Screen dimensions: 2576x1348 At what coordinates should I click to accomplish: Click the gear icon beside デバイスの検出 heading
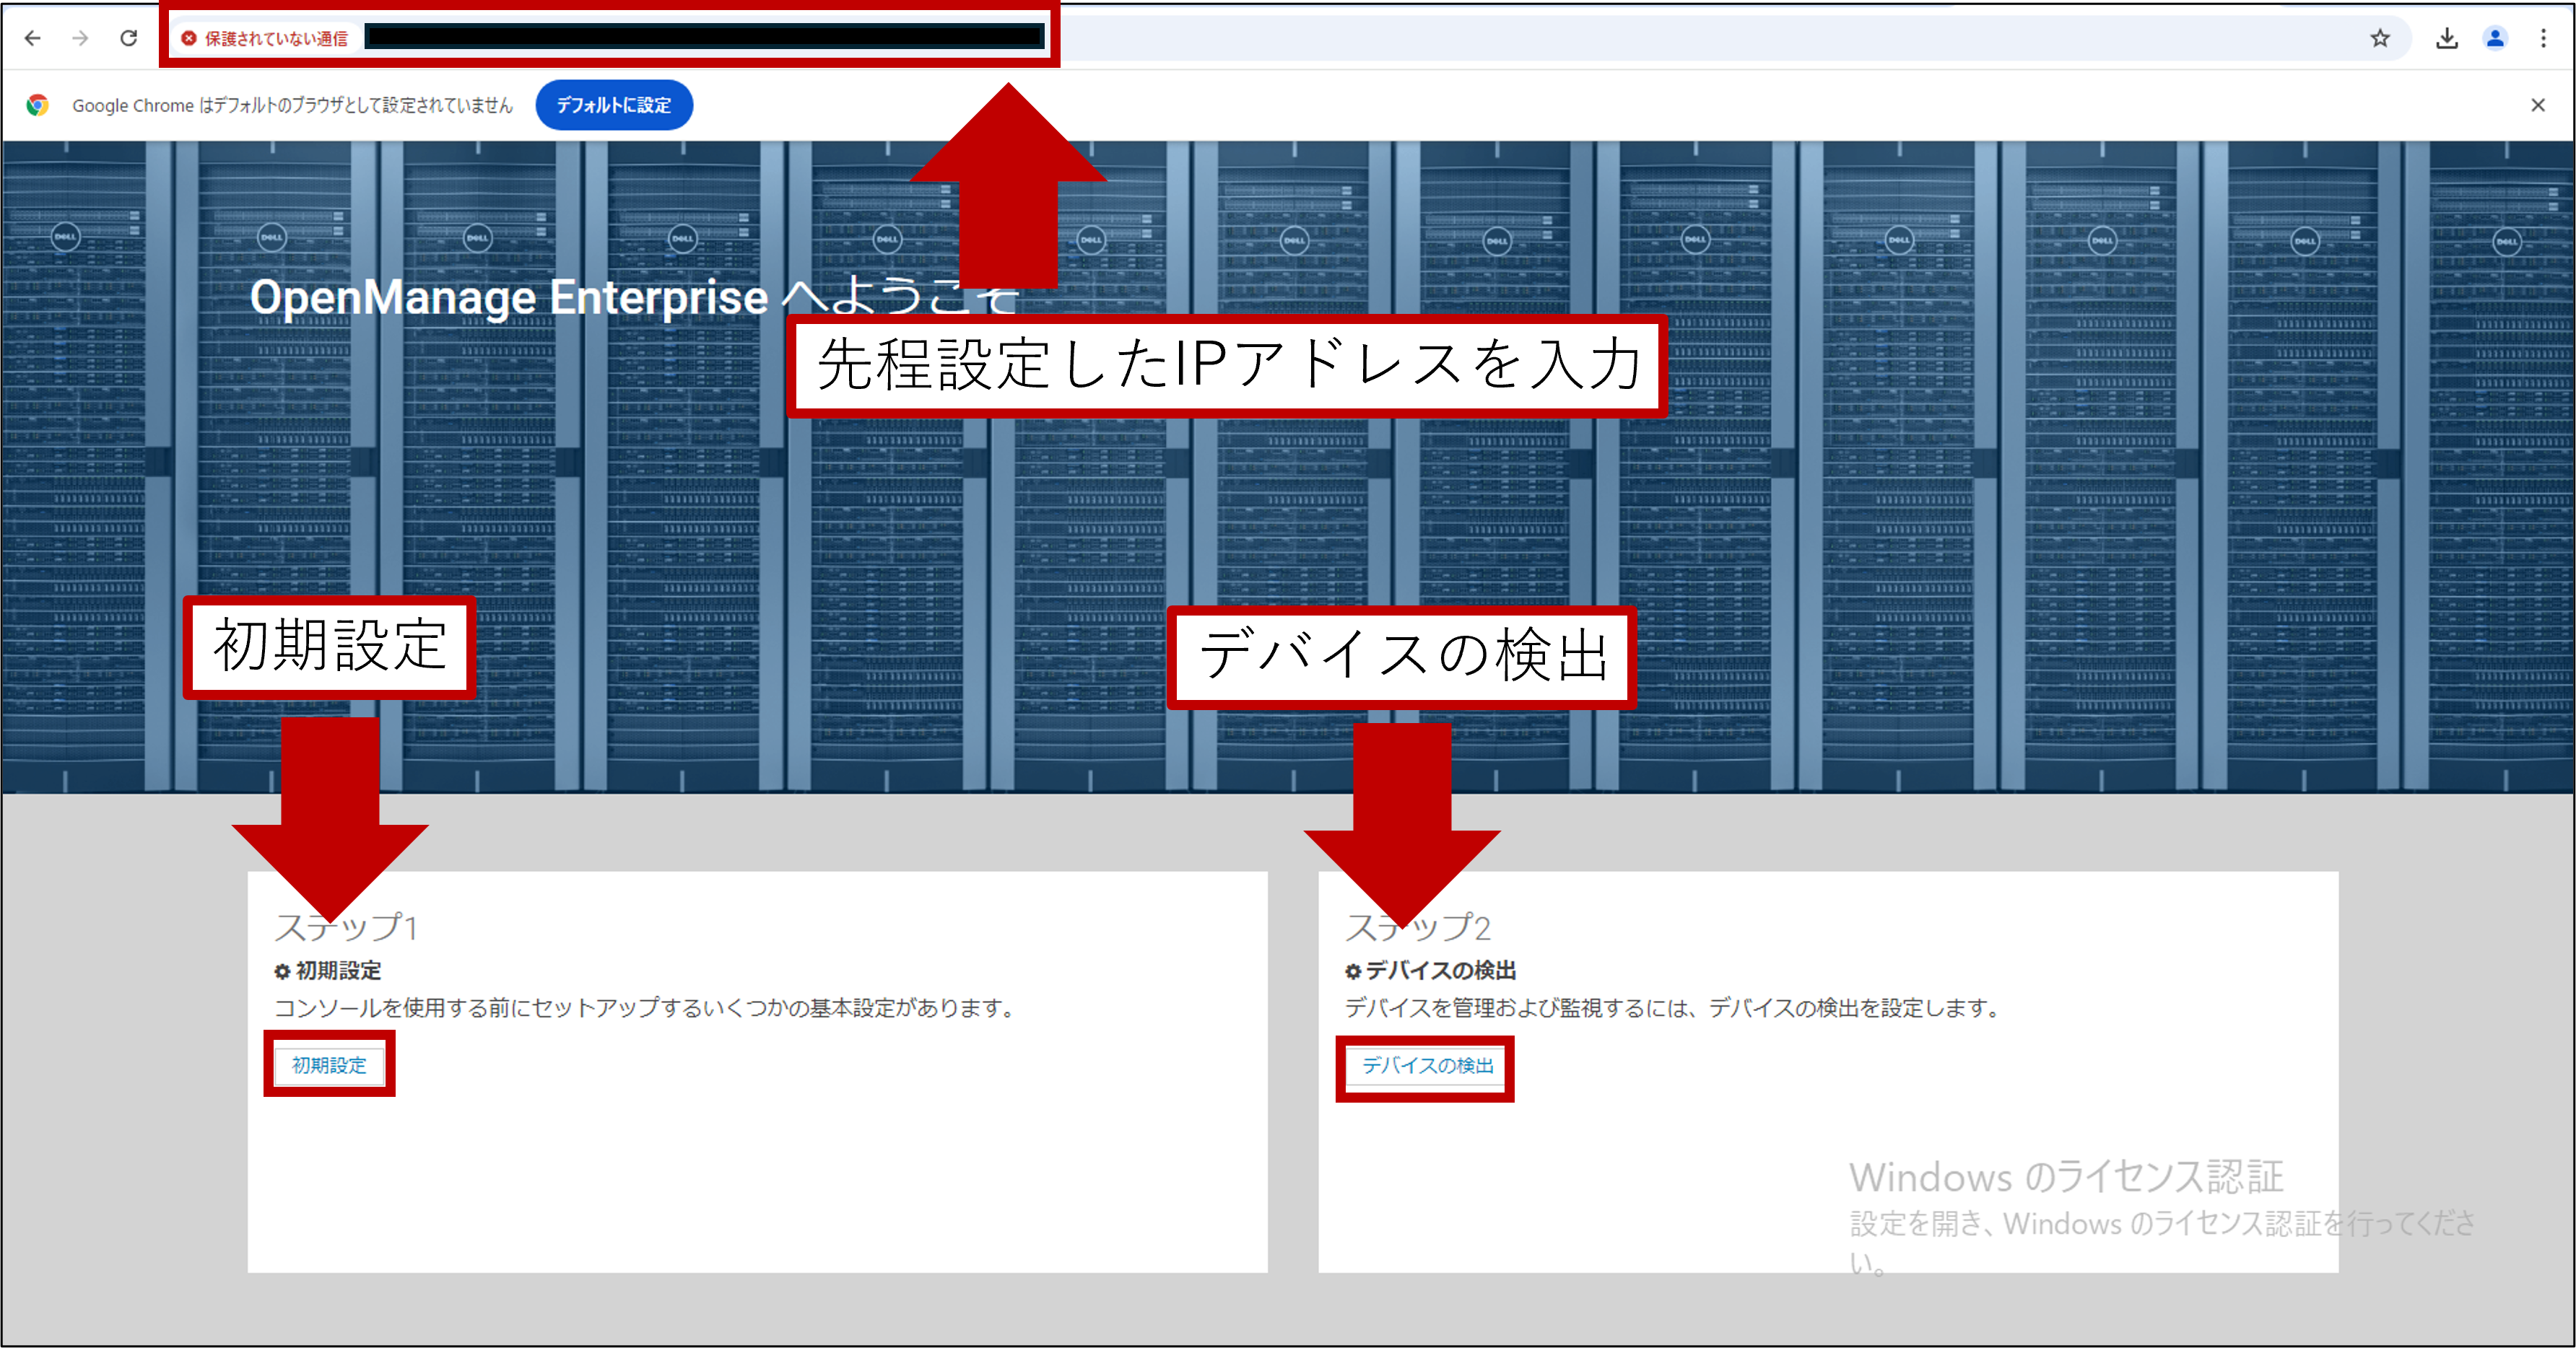[1353, 971]
